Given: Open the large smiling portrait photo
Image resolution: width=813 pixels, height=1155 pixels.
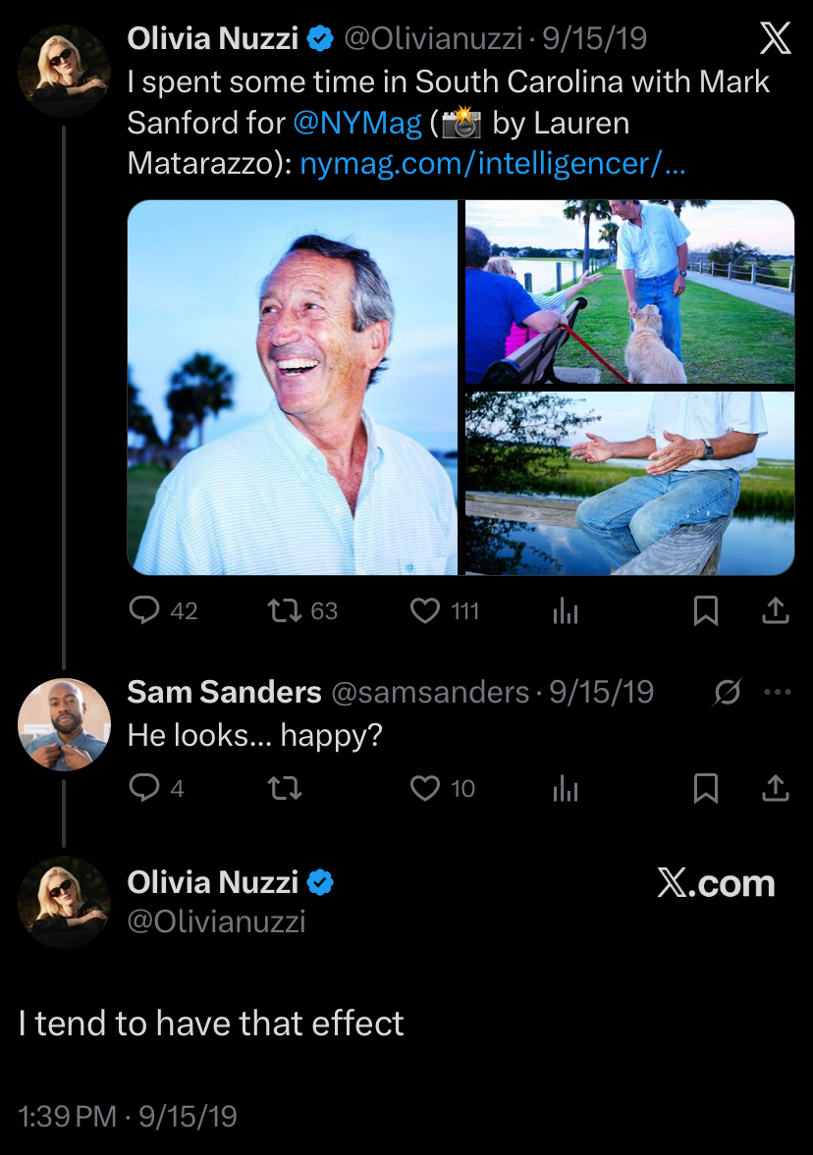Looking at the screenshot, I should tap(293, 388).
